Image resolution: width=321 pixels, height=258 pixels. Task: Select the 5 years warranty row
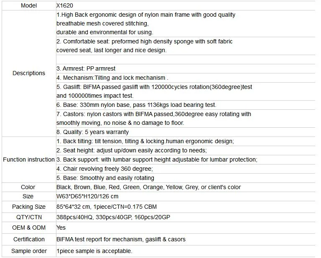93,132
